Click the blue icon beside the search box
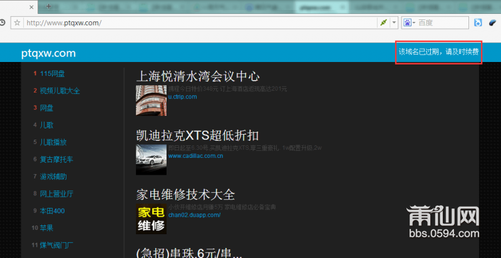The image size is (501, 258). coord(478,23)
